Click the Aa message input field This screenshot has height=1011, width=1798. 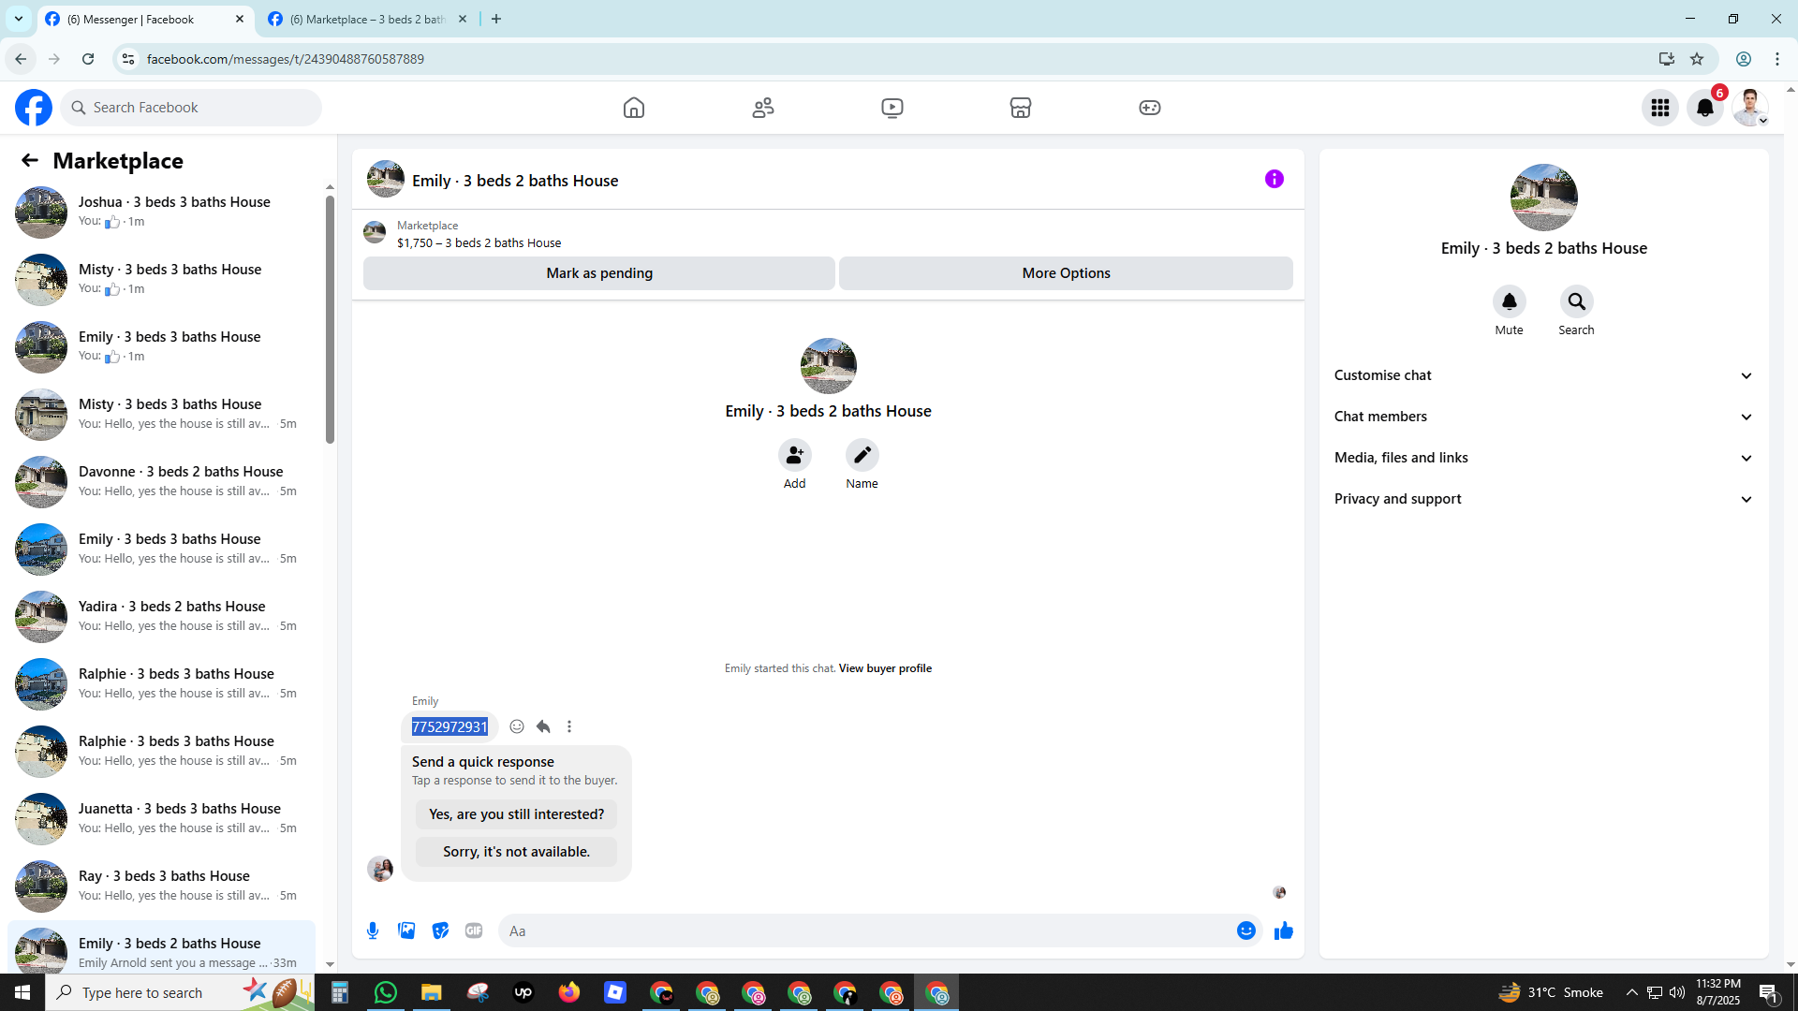point(862,930)
